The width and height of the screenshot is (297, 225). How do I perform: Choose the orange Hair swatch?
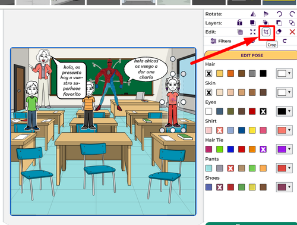pos(230,73)
